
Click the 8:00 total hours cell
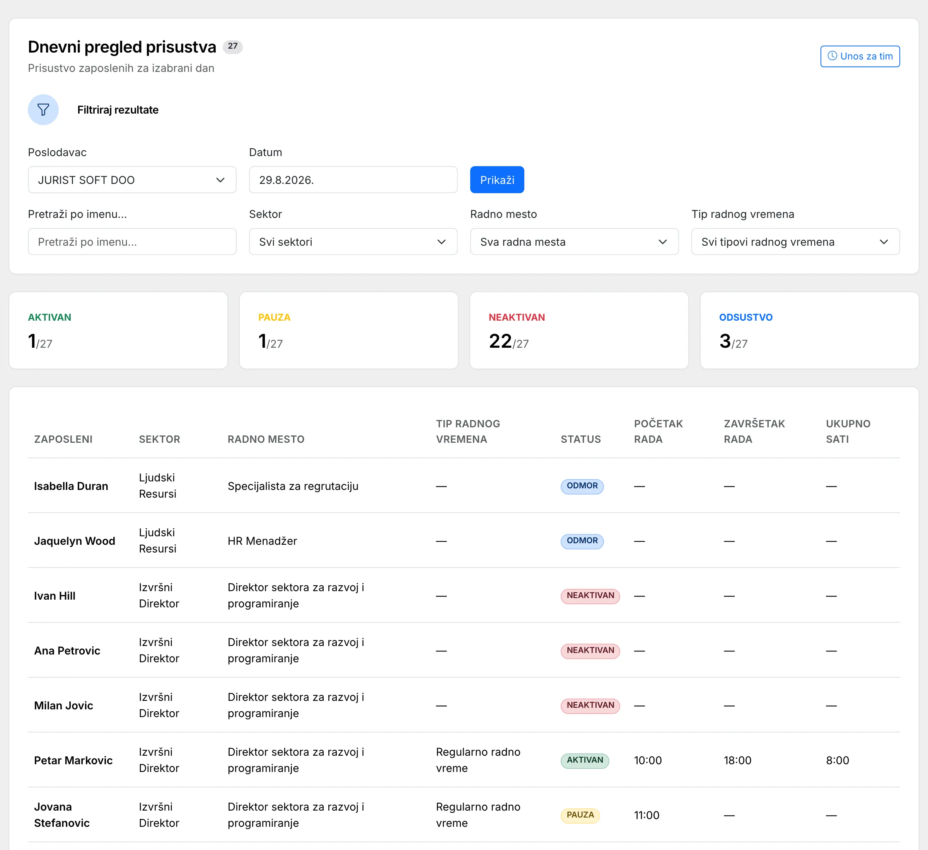click(837, 760)
